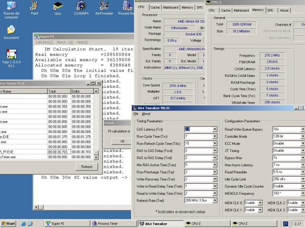Expand RAS to RAS Delay (Trrd) dropdown
305x228 pixels.
(215, 158)
